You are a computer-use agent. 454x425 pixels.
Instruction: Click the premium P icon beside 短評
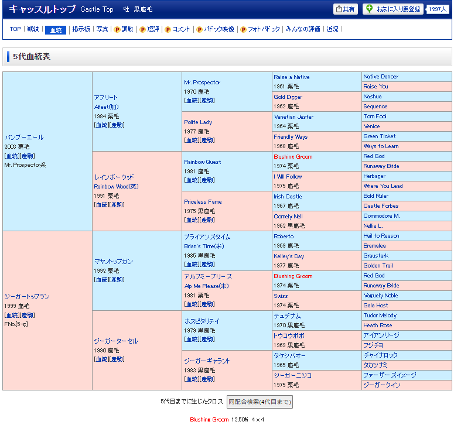tap(142, 29)
